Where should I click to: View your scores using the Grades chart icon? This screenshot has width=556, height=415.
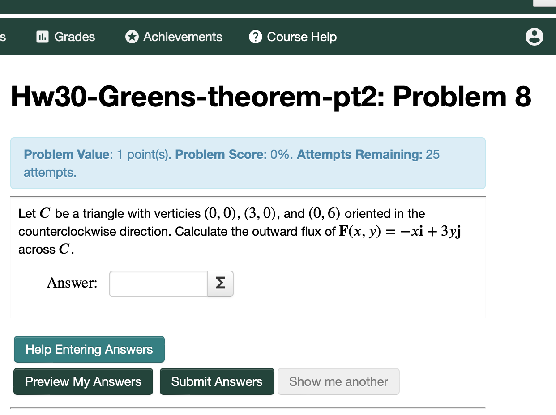tap(42, 37)
